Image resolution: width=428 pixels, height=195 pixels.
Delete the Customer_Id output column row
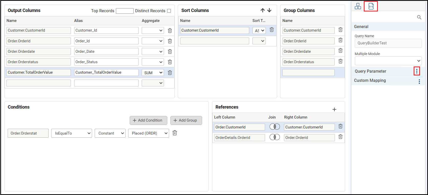170,31
